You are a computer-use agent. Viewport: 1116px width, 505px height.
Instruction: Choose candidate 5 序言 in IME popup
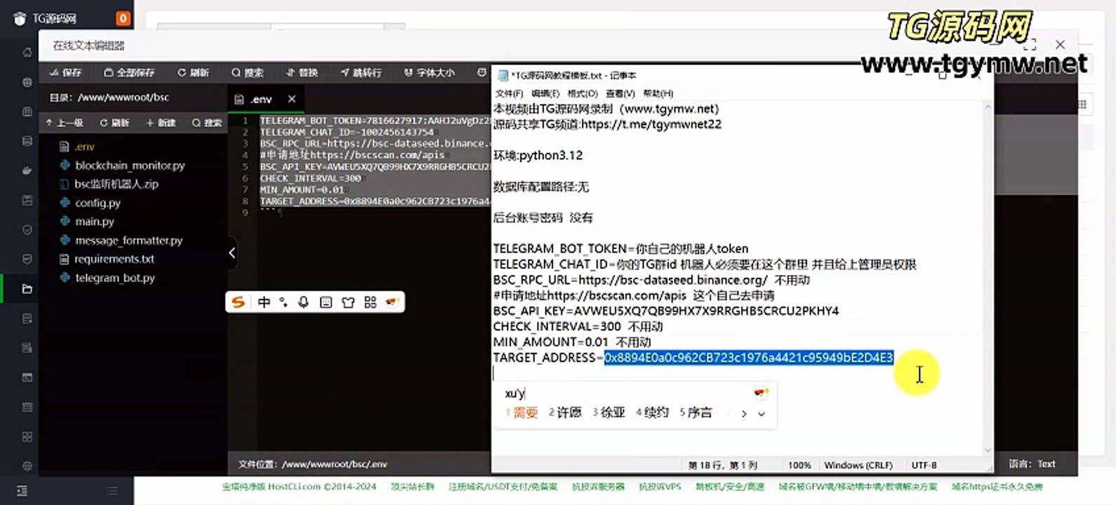[696, 412]
